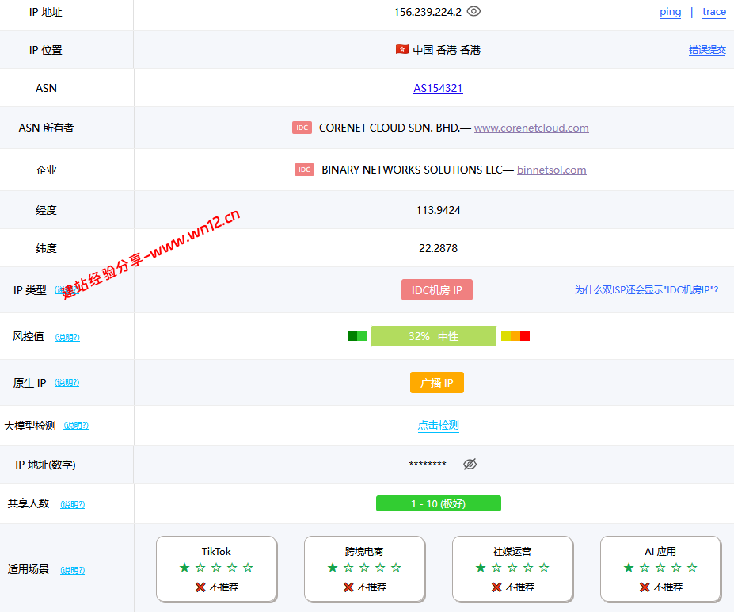
Task: Click the filled star in 社媒运营 card
Action: (x=481, y=568)
